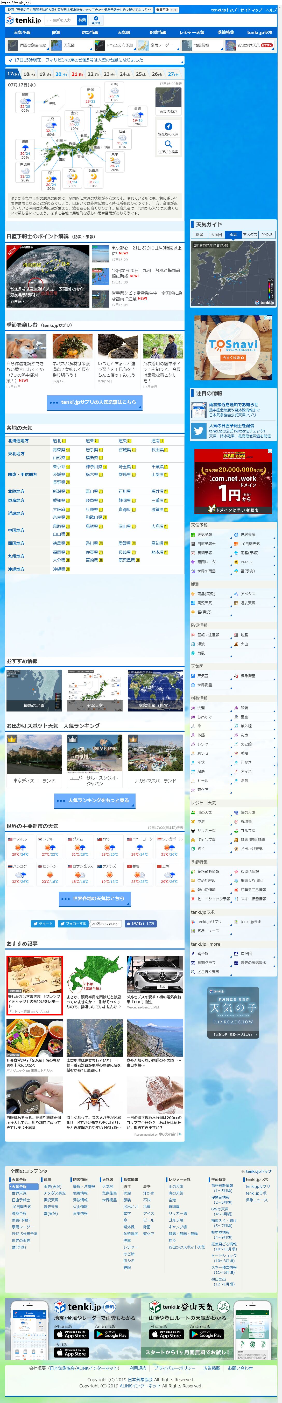Open 指数情報 in main navigation bar
This screenshot has width=282, height=1403.
click(x=158, y=33)
